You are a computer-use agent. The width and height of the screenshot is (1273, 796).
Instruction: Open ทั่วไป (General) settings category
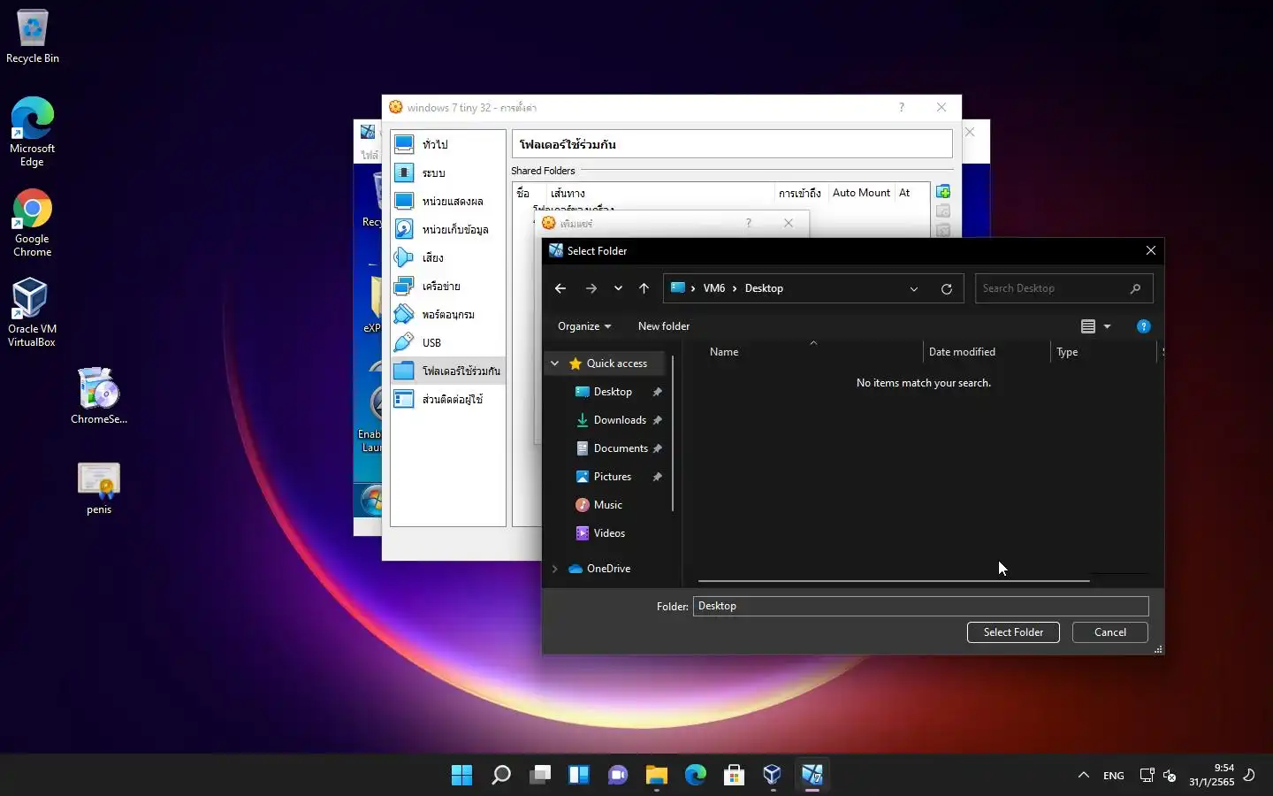[x=447, y=144]
